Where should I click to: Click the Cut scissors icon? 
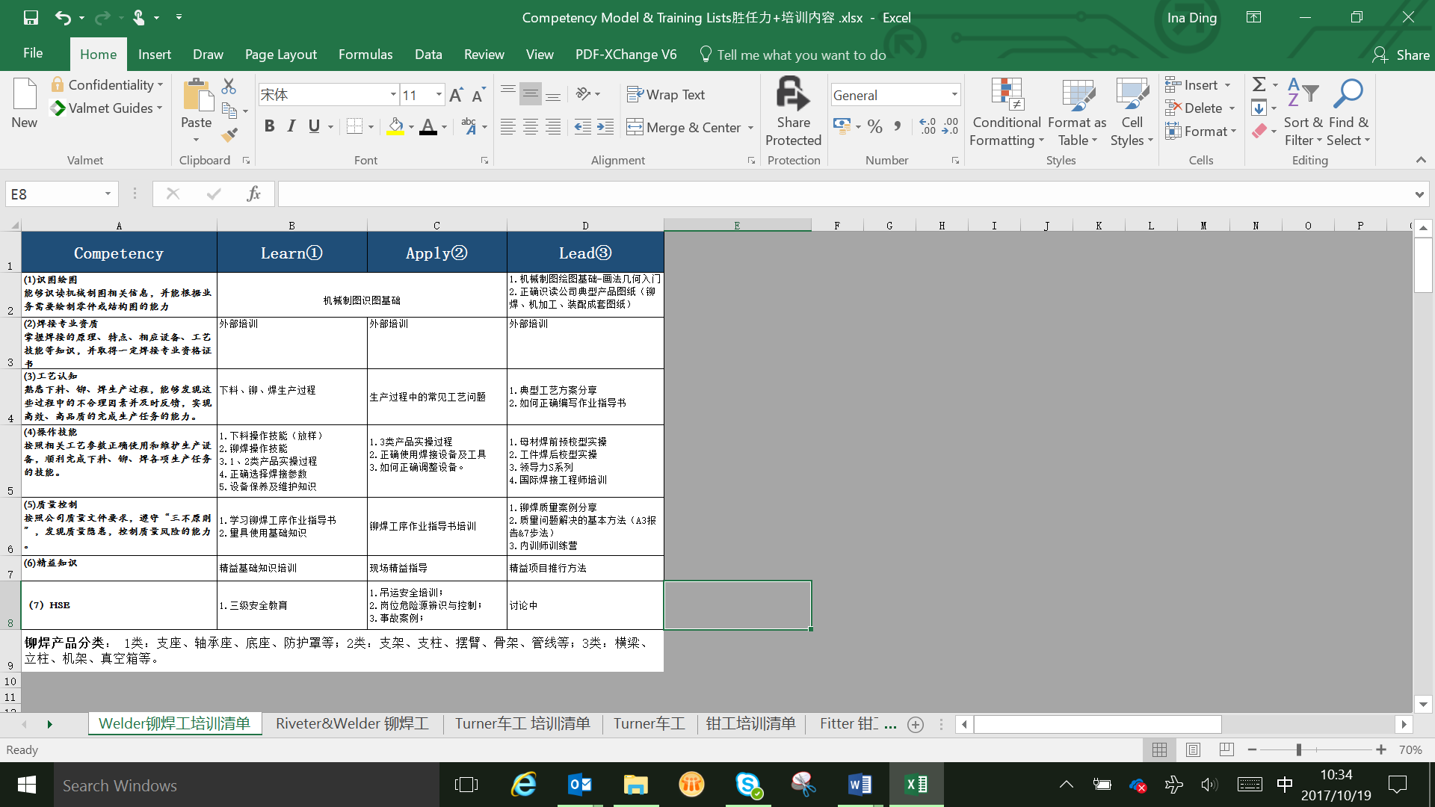coord(229,87)
